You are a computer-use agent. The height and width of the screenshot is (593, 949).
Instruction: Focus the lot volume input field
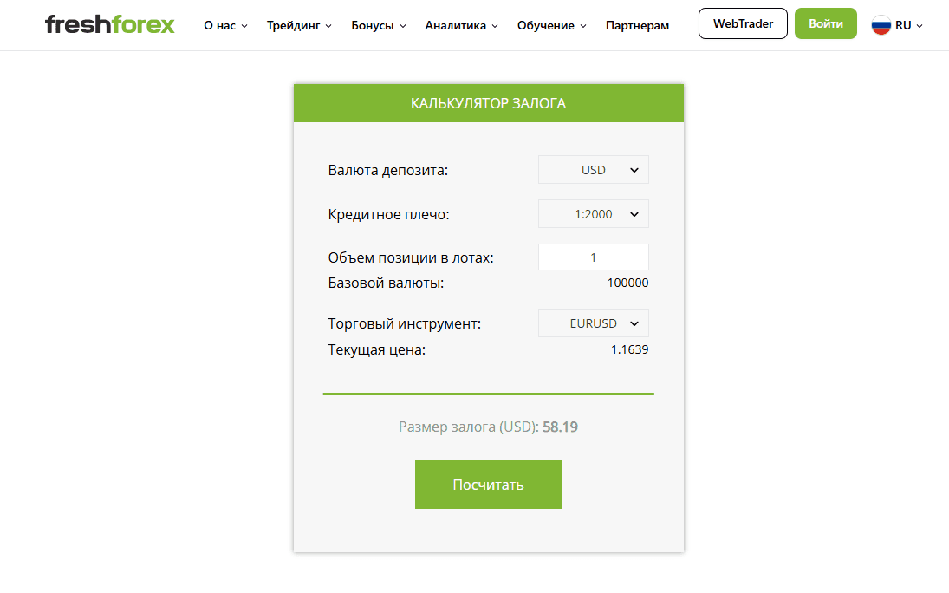[x=593, y=257]
